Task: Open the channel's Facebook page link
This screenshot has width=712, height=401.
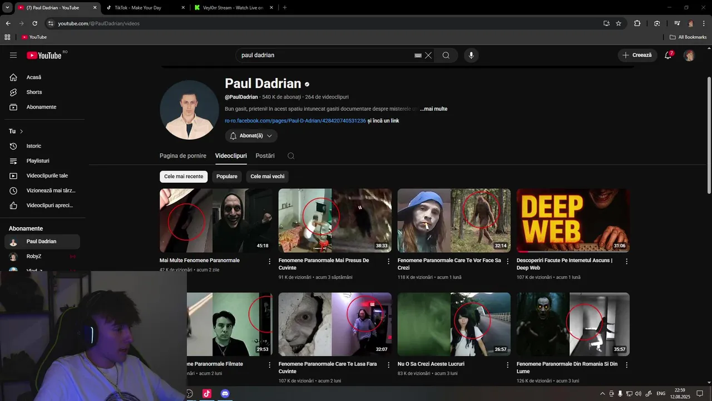Action: [x=295, y=121]
